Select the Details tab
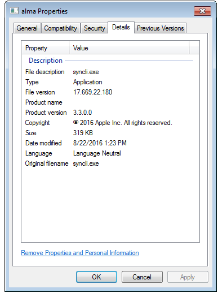Viewport: 218px width, 293px height. point(121,27)
